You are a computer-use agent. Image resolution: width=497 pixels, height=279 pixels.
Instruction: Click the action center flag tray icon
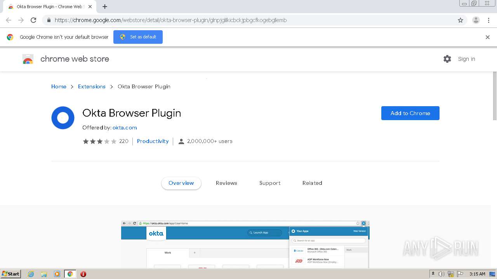[460, 274]
